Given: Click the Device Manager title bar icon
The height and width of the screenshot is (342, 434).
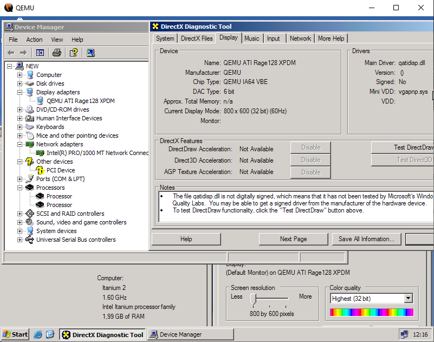Looking at the screenshot, I should [x=9, y=27].
